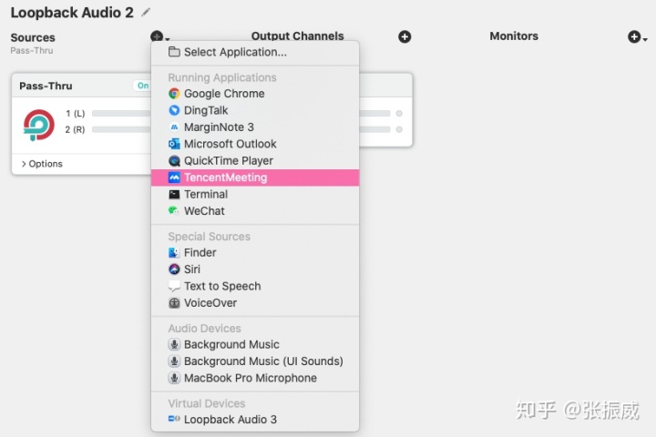
Task: Click the 2 (R) level meter bar
Action: coord(121,129)
